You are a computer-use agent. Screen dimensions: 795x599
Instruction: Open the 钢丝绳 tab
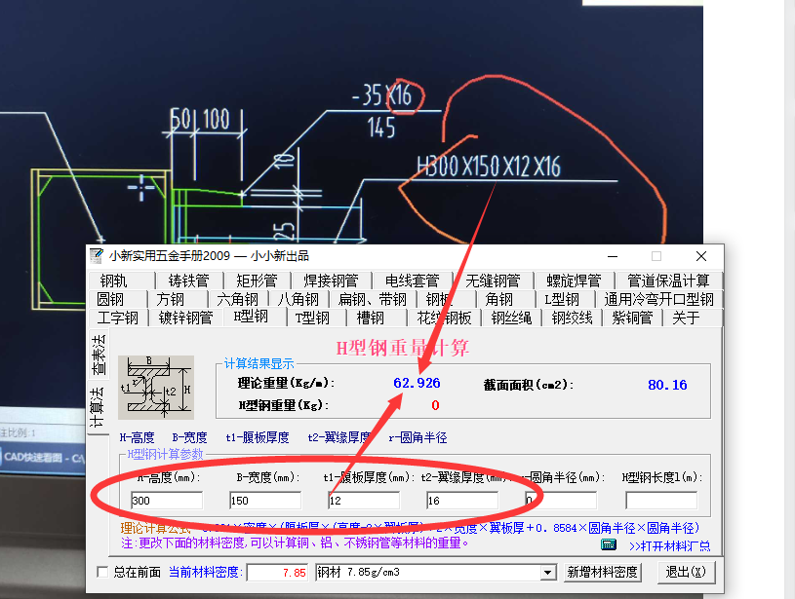(x=511, y=318)
